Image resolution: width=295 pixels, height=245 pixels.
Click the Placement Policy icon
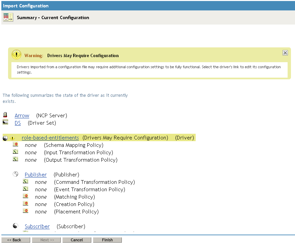coord(26,211)
